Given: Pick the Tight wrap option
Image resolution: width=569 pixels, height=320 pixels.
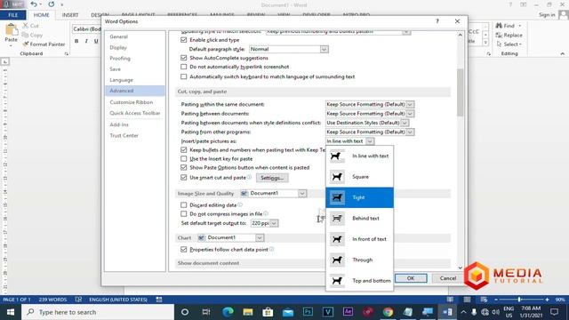Looking at the screenshot, I should (359, 197).
